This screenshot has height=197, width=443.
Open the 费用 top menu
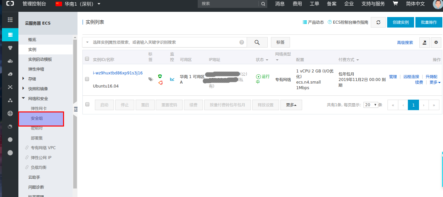(x=297, y=4)
